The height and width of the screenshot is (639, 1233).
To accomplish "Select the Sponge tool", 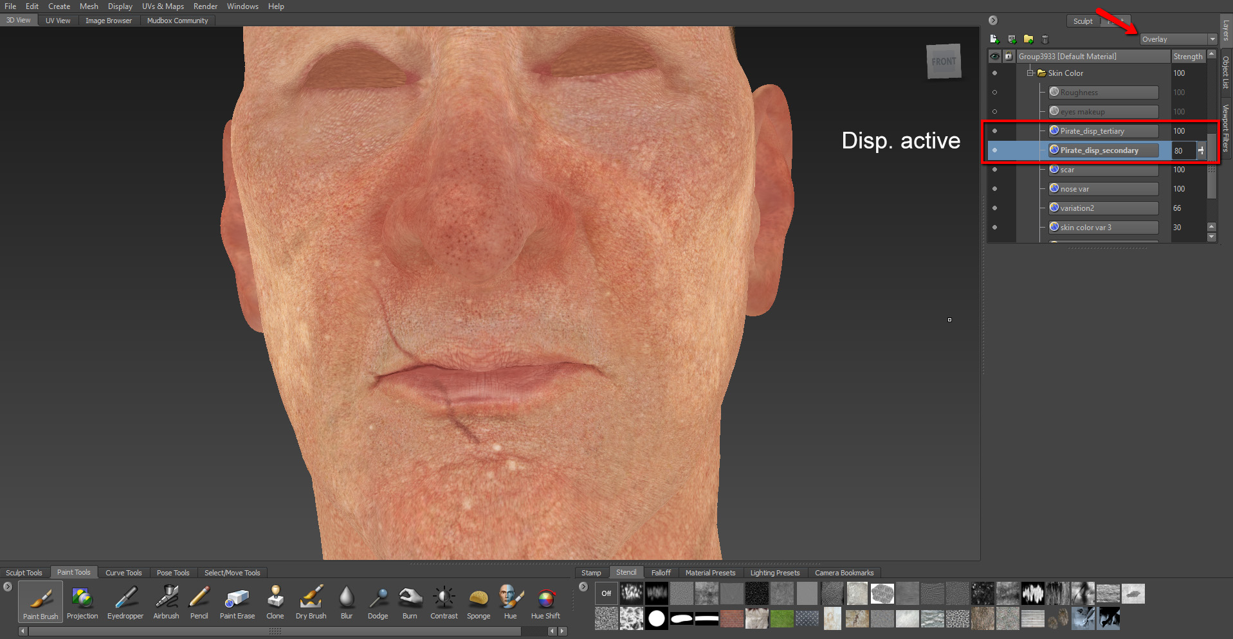I will pos(479,602).
